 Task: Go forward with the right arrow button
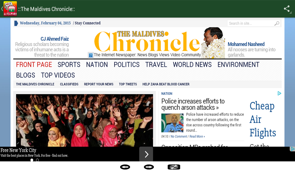pyautogui.click(x=149, y=167)
